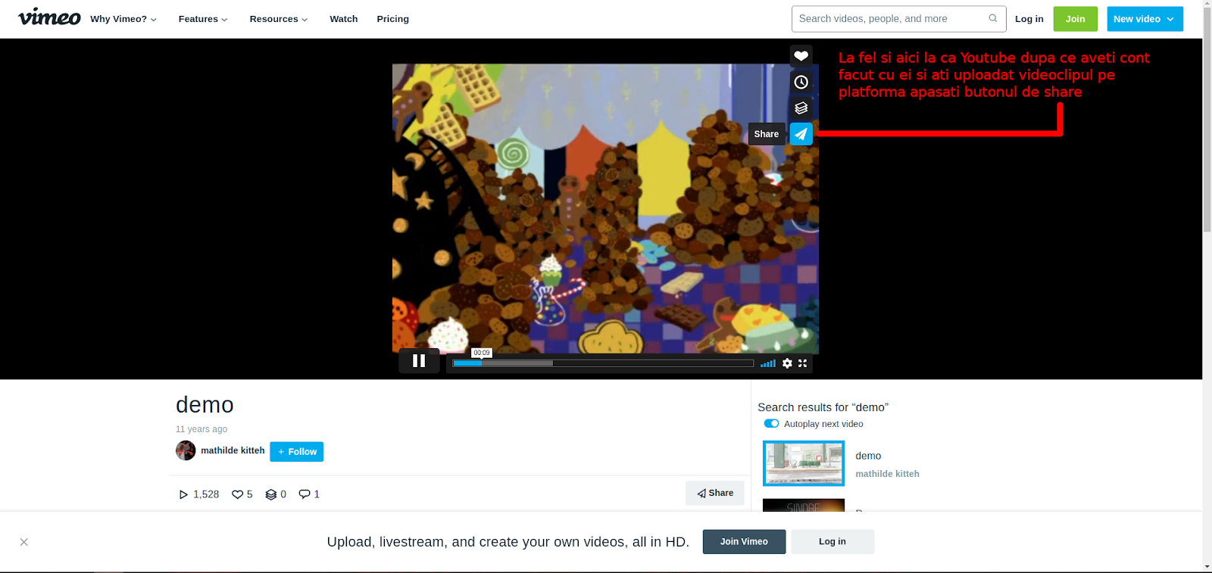This screenshot has height=573, width=1212.
Task: Click the Share button below the video
Action: [715, 493]
